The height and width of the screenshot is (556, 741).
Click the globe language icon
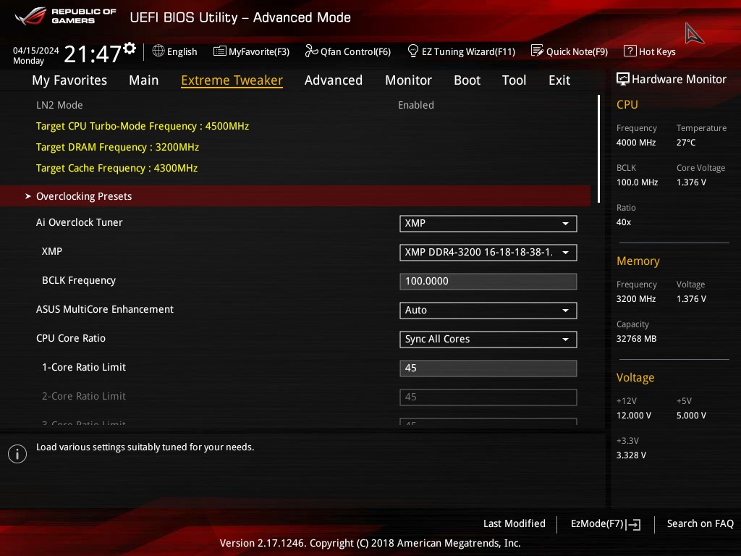158,51
